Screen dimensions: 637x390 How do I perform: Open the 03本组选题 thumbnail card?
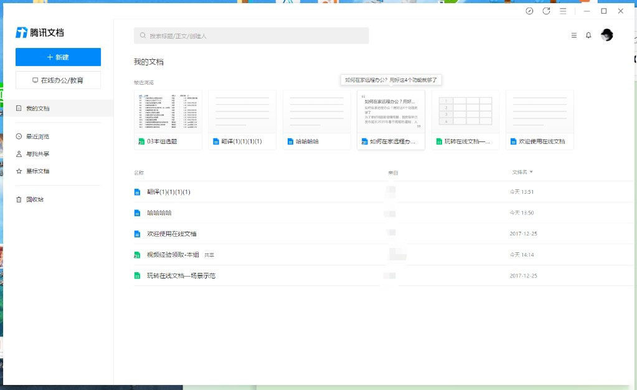pos(168,120)
